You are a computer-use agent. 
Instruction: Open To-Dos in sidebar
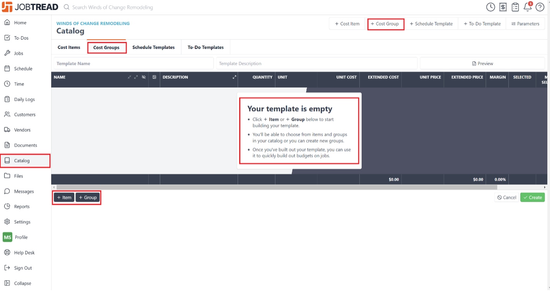[25, 38]
